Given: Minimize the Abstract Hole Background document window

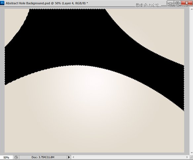Looking at the screenshot, I should [x=170, y=3].
